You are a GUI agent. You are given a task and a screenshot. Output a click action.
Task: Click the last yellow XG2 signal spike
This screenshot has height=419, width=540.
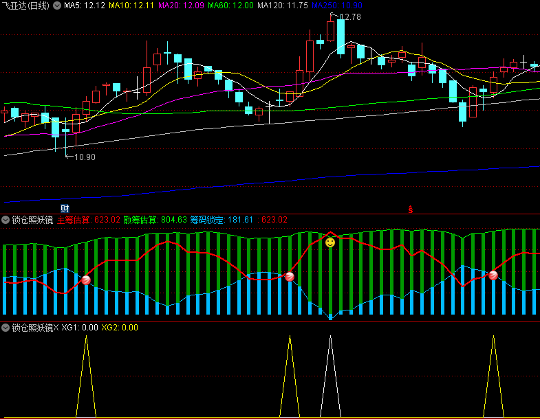click(x=493, y=376)
